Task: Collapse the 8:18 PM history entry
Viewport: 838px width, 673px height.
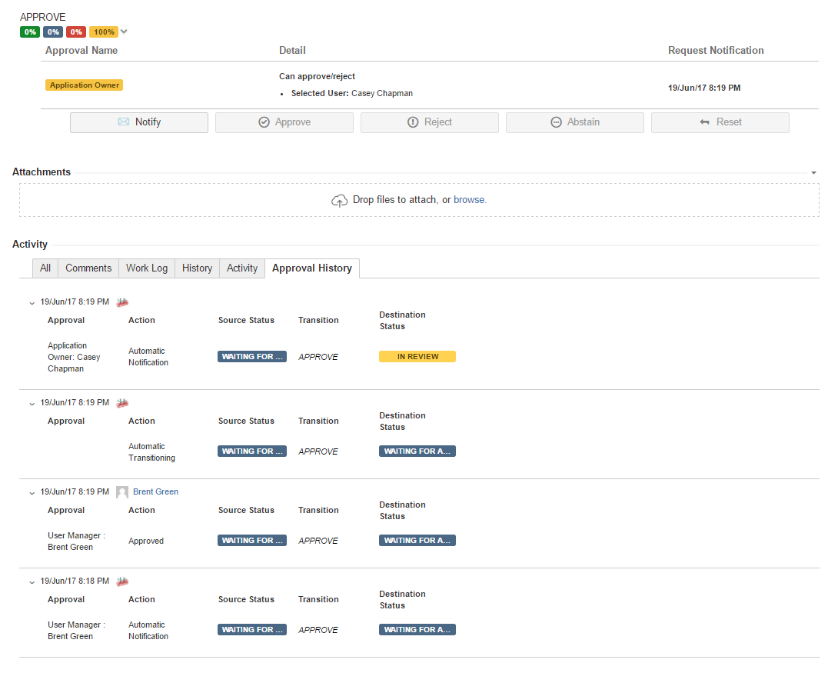Action: [x=32, y=582]
